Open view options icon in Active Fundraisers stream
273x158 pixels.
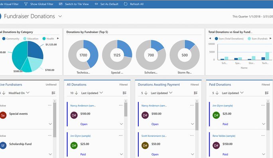click(x=53, y=93)
